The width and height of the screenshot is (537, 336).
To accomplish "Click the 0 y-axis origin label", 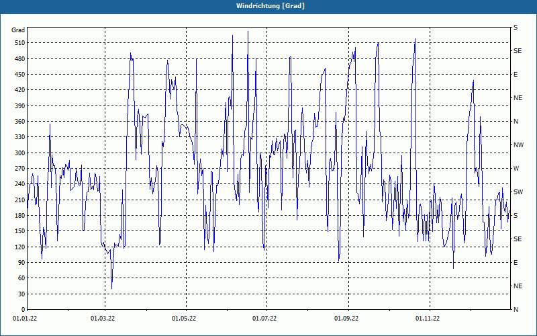I will click(x=23, y=310).
